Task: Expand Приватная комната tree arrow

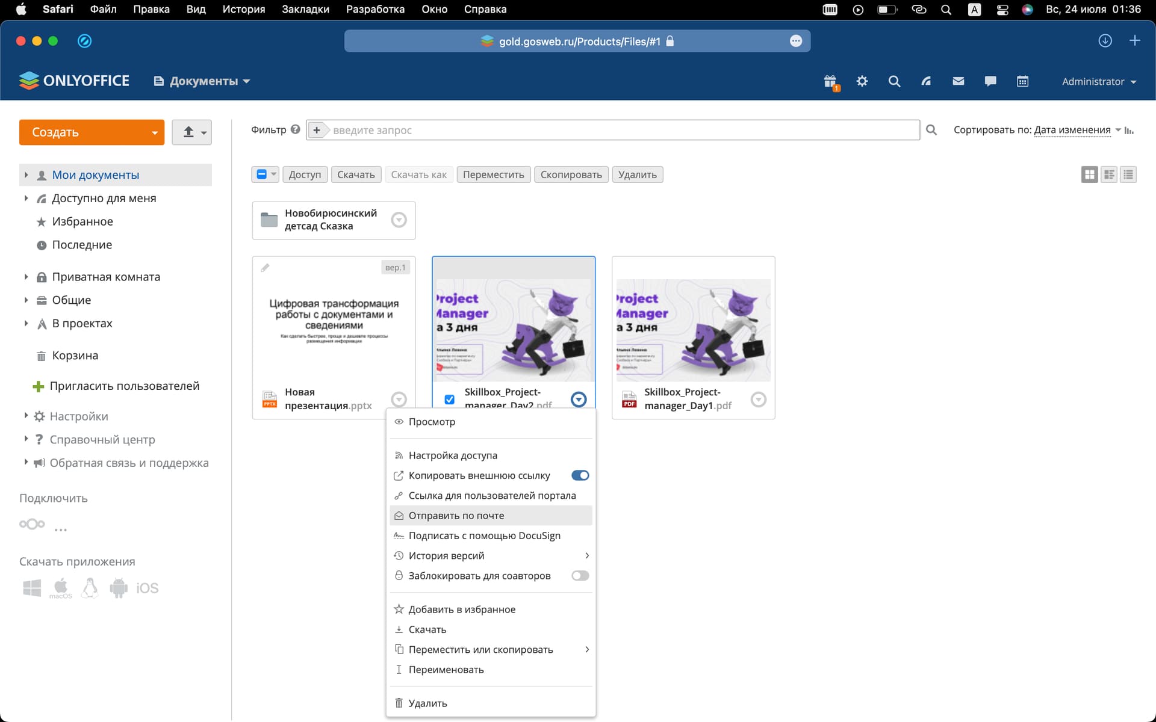Action: coord(26,277)
